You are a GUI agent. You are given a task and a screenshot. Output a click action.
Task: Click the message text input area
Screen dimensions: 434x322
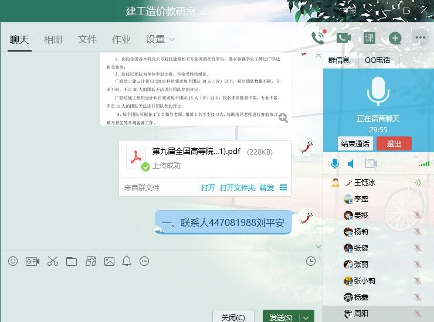[x=158, y=287]
